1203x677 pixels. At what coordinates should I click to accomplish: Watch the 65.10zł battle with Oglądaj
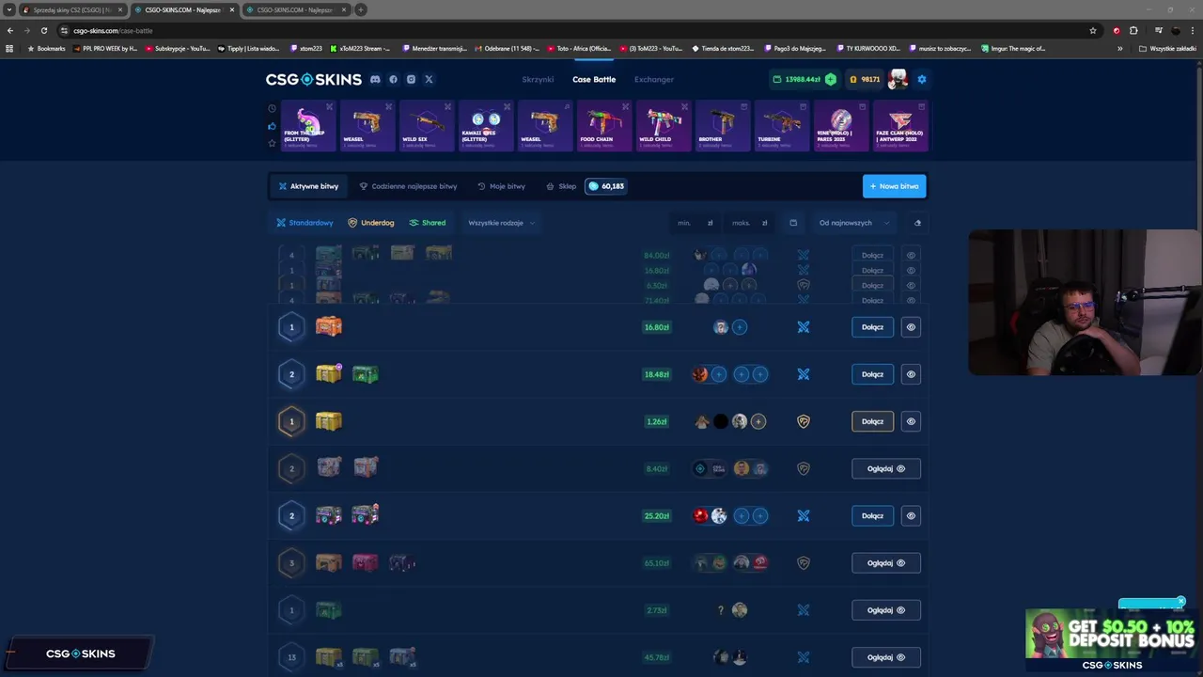(x=886, y=563)
